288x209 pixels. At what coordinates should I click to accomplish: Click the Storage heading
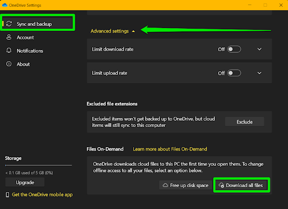click(x=13, y=158)
